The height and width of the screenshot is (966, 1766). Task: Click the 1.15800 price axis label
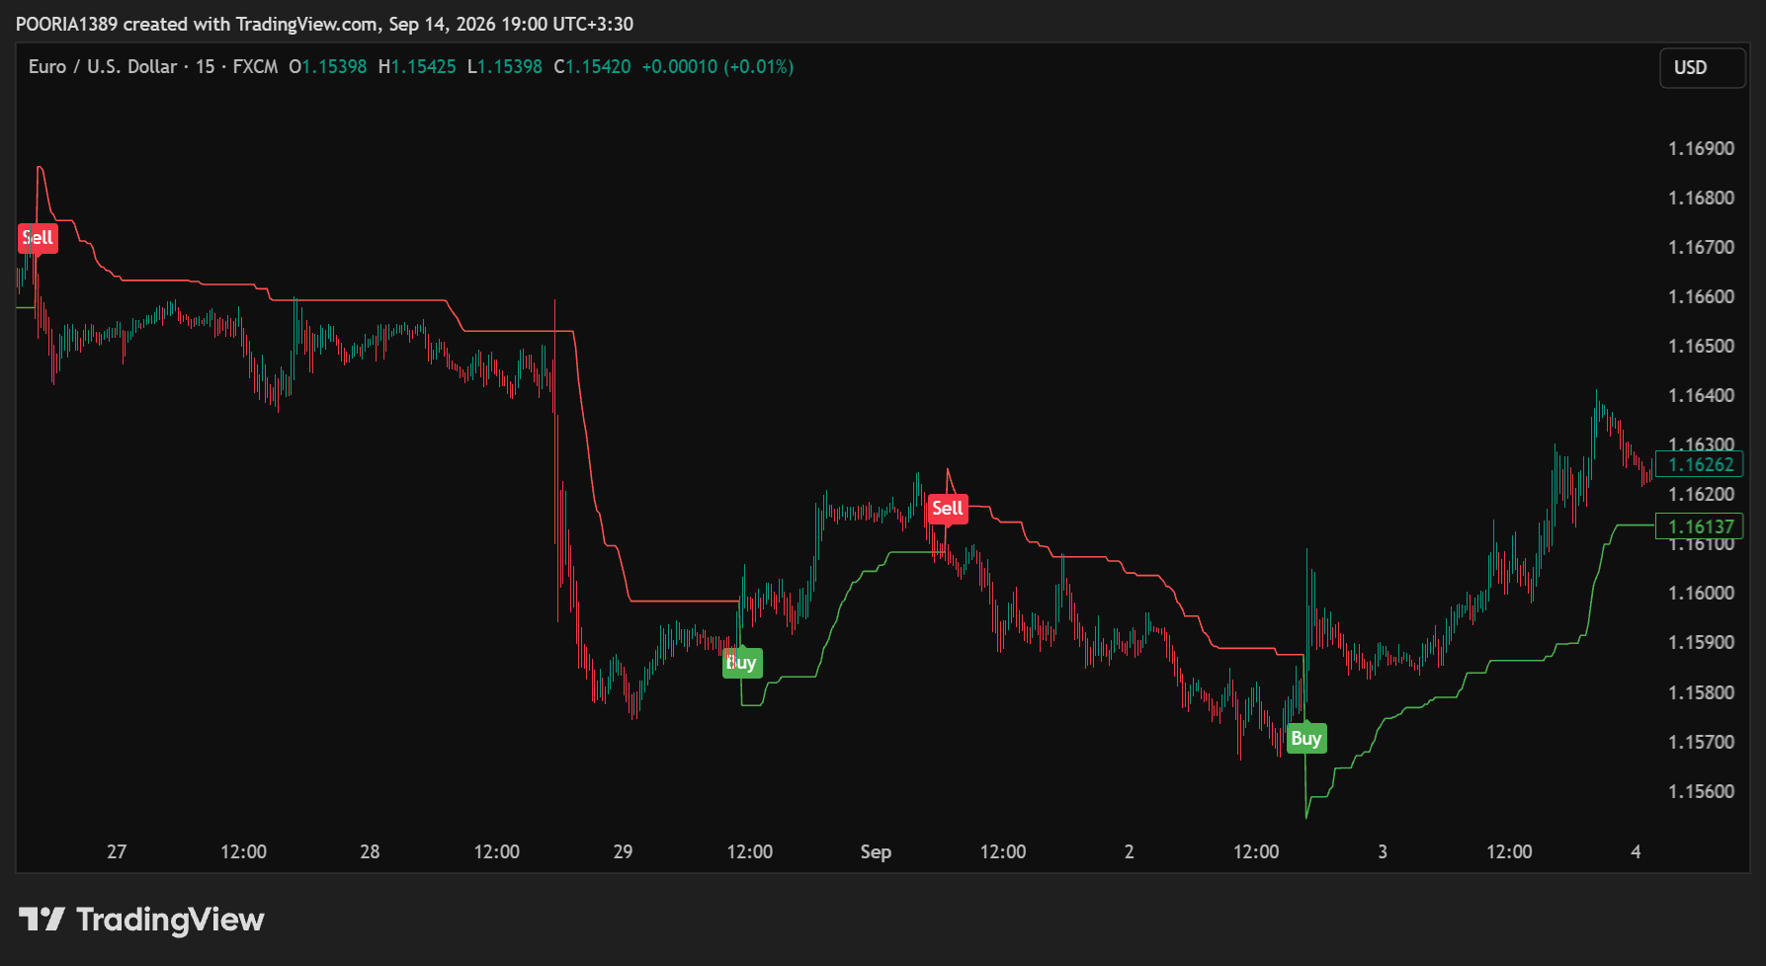(1701, 692)
